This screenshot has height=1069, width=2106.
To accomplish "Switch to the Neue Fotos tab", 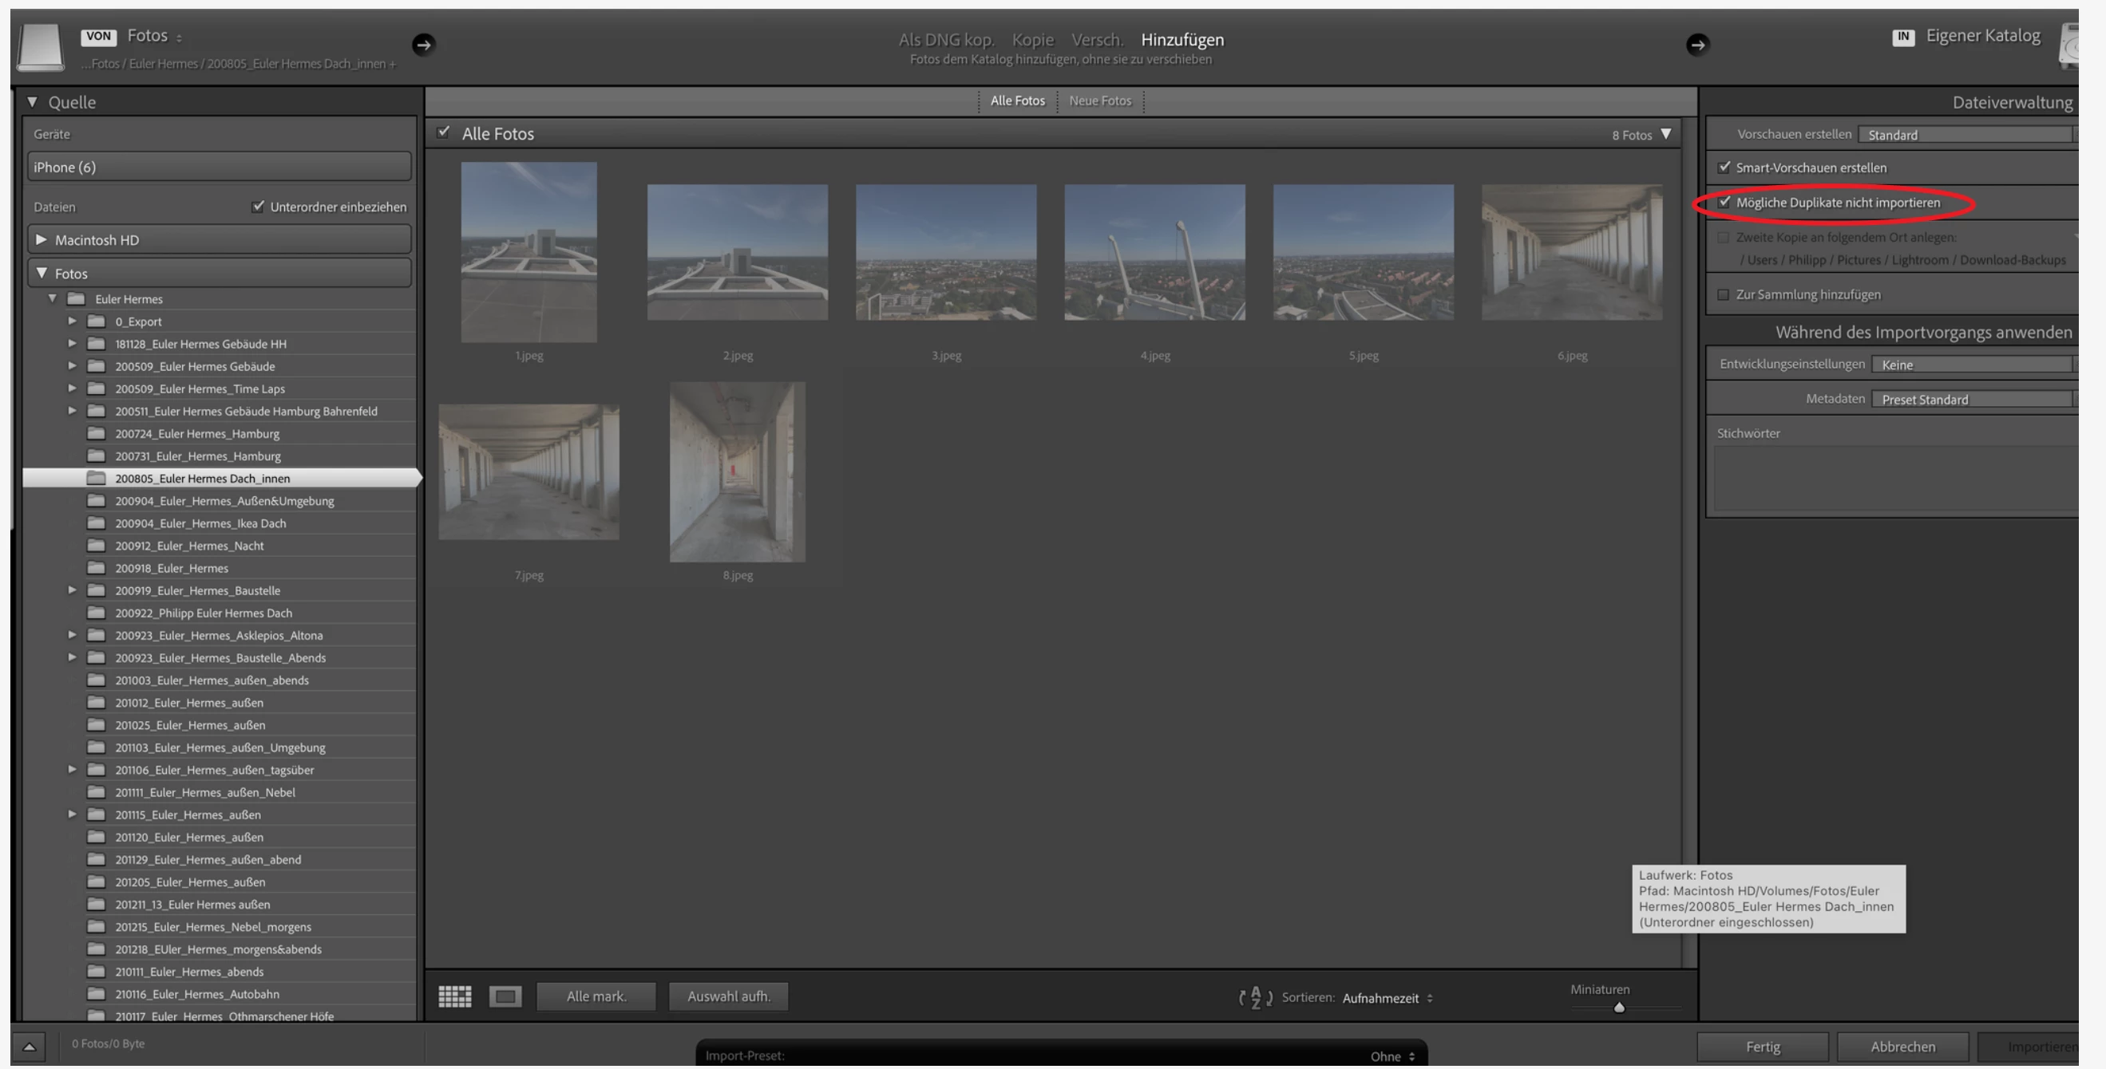I will click(x=1099, y=101).
